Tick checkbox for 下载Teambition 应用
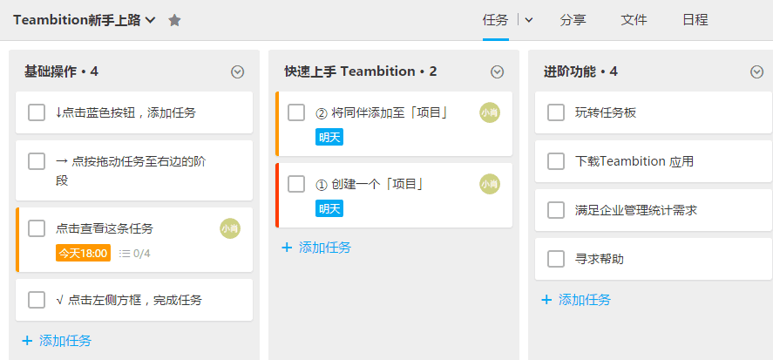 [x=556, y=161]
